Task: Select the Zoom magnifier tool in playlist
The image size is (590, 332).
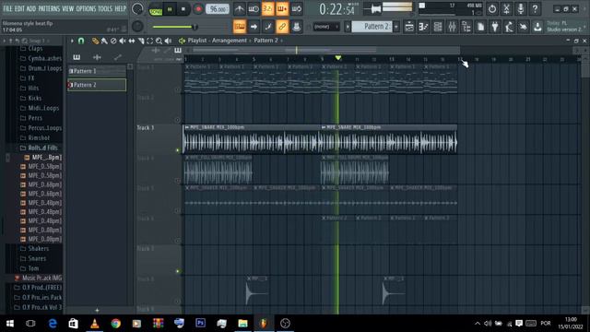Action: pos(159,41)
